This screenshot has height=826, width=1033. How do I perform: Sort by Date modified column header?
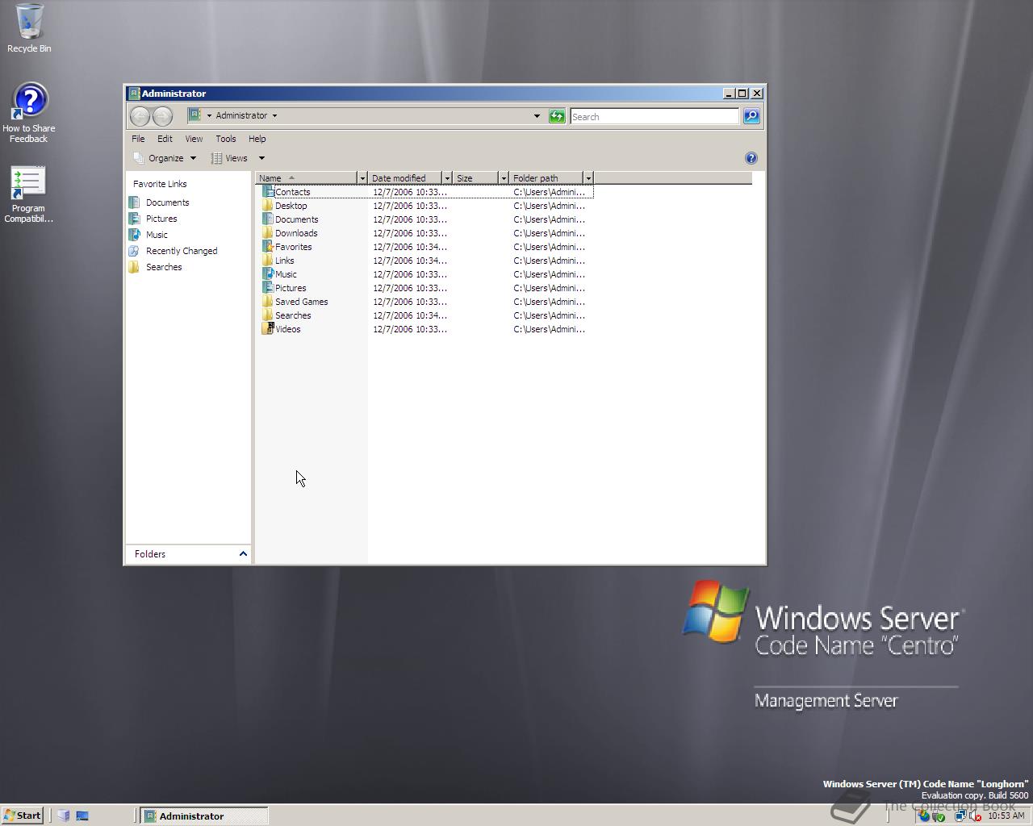[x=405, y=178]
